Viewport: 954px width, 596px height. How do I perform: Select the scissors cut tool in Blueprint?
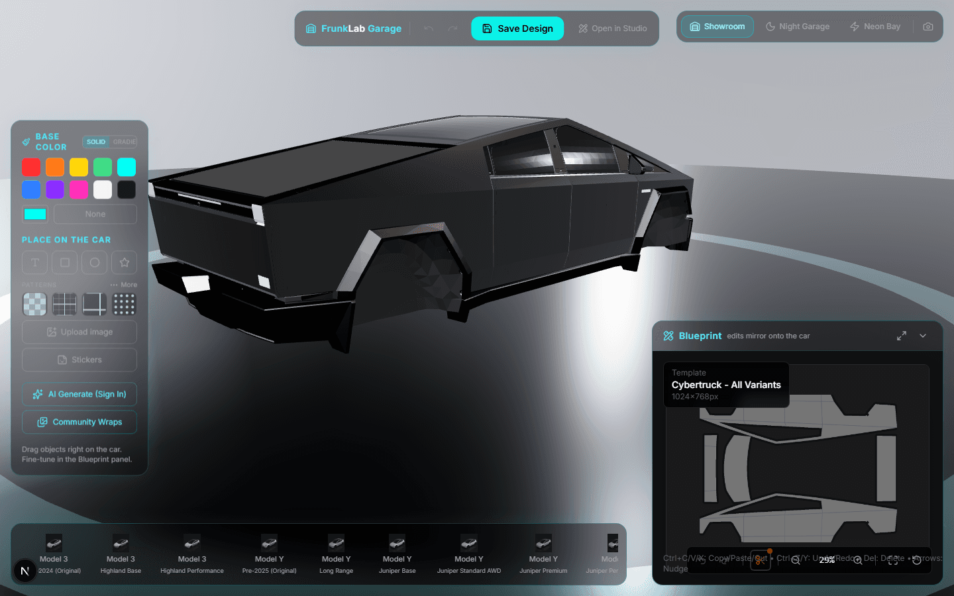[760, 560]
